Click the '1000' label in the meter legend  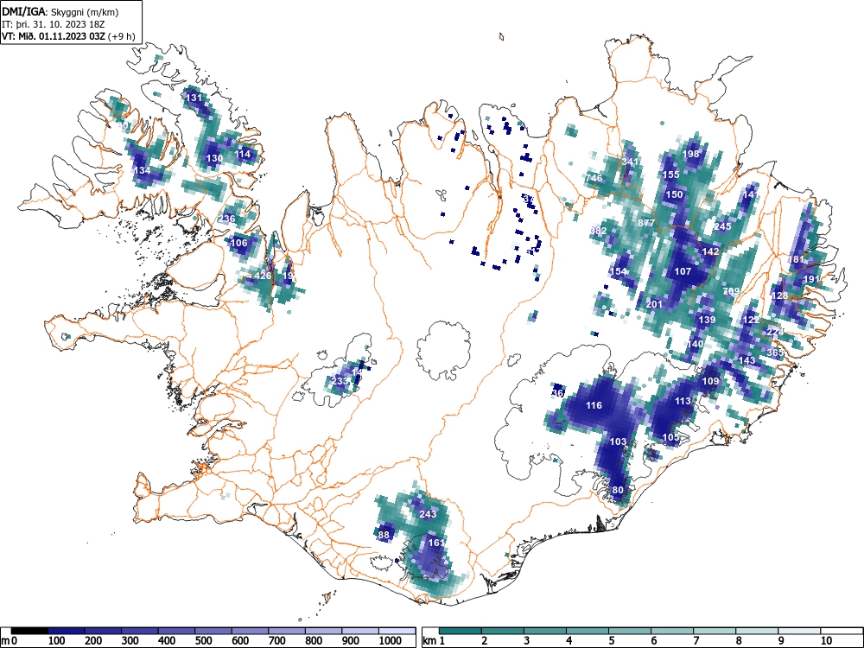click(390, 641)
